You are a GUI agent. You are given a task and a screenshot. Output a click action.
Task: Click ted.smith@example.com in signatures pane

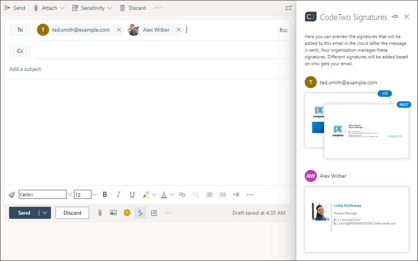(349, 82)
